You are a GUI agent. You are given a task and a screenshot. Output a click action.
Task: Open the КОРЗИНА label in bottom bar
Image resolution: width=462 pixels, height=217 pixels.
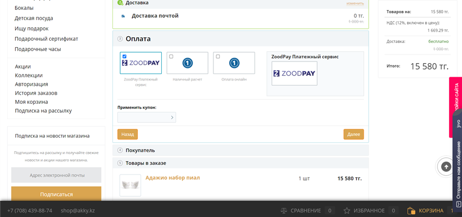coord(431,211)
